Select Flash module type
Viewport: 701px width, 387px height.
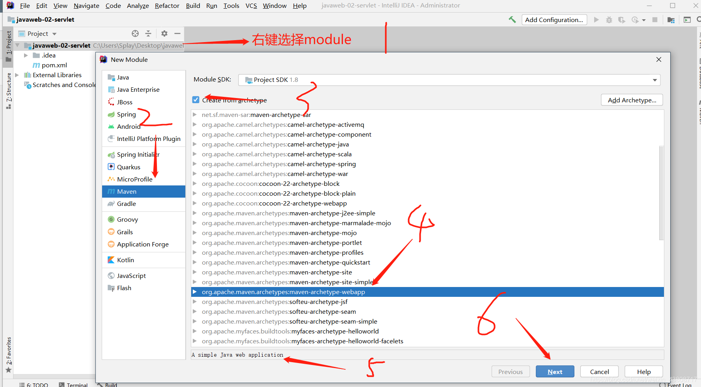(x=144, y=288)
